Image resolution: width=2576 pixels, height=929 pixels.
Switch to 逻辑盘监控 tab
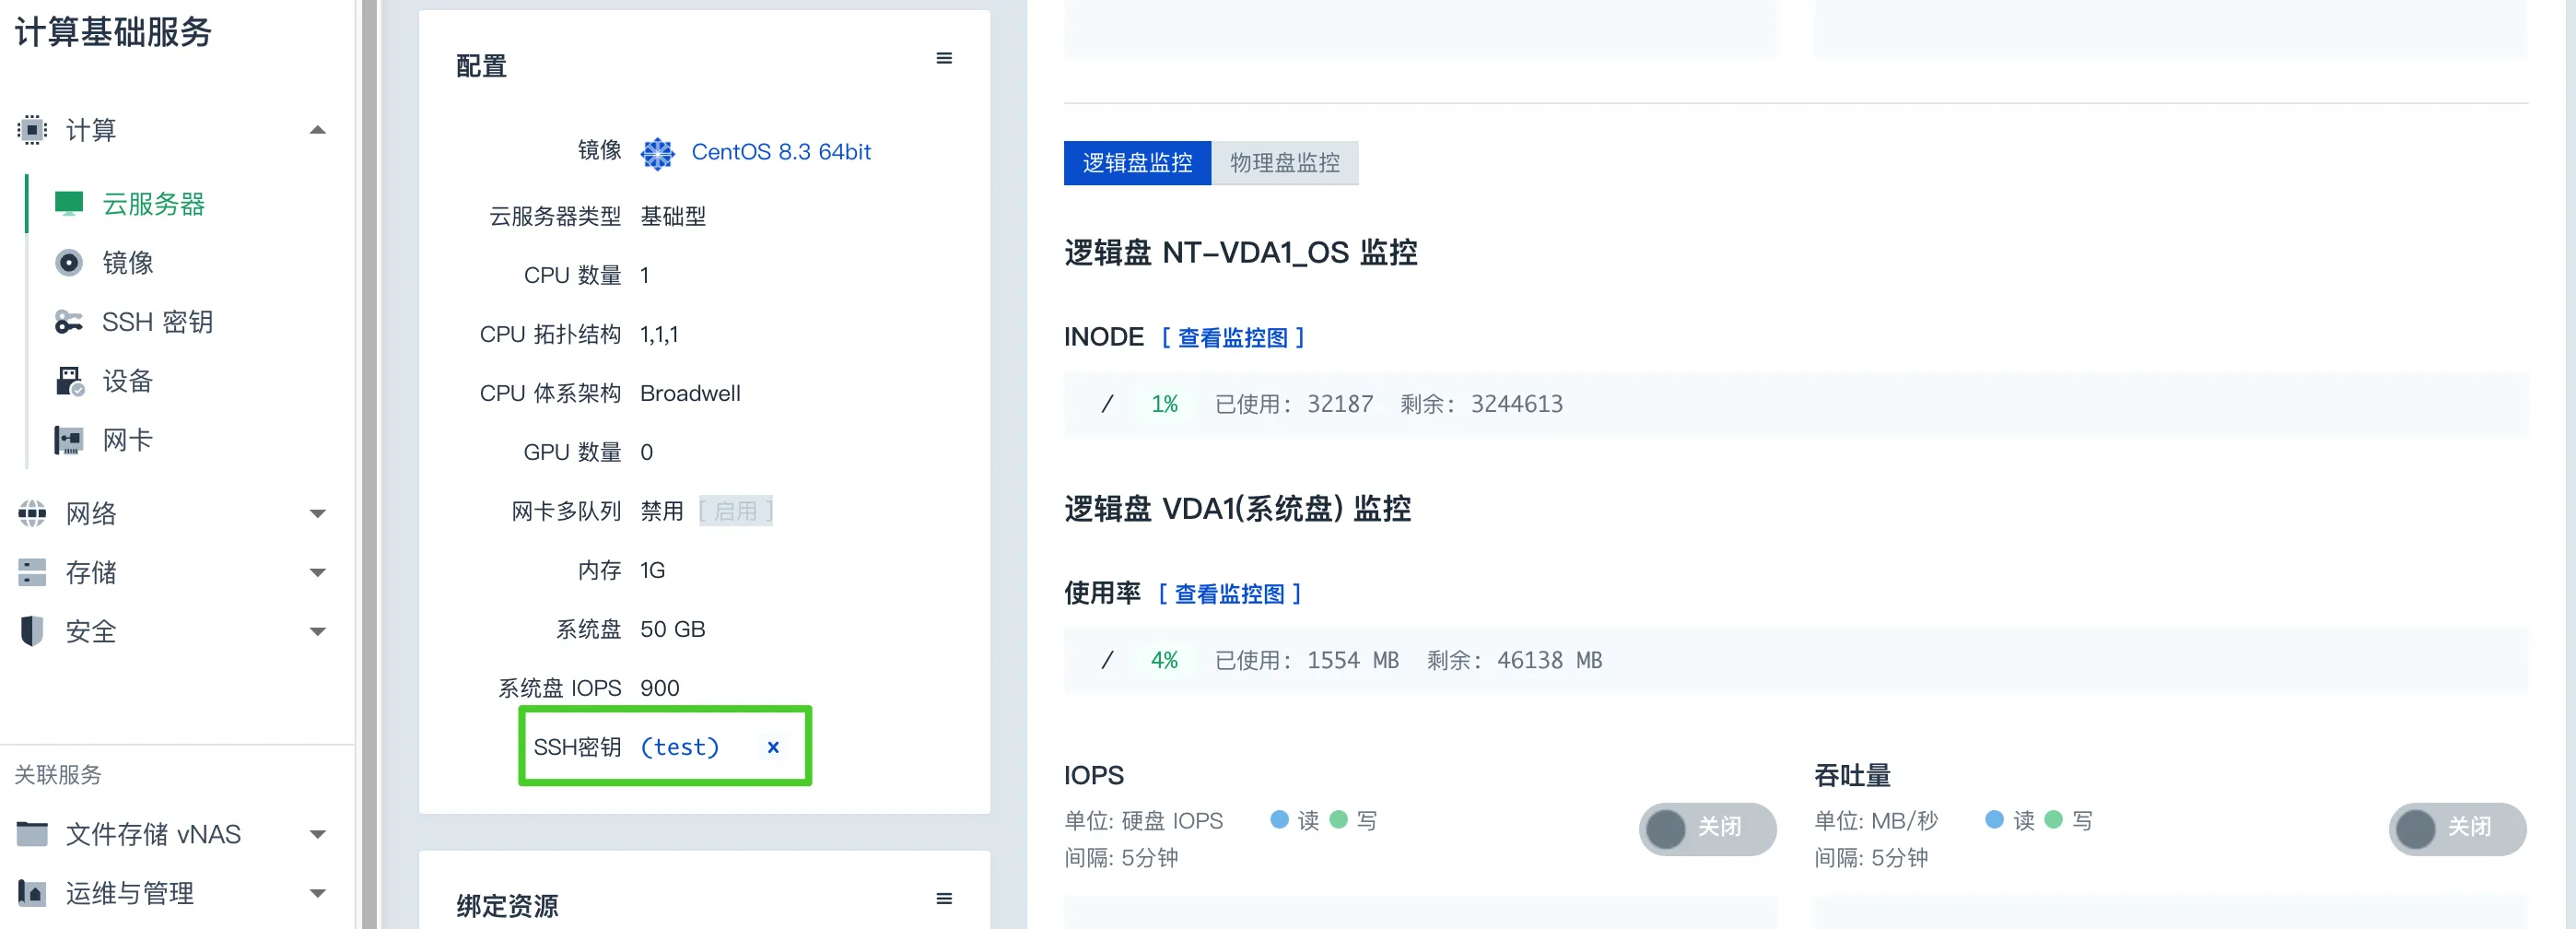[1137, 163]
